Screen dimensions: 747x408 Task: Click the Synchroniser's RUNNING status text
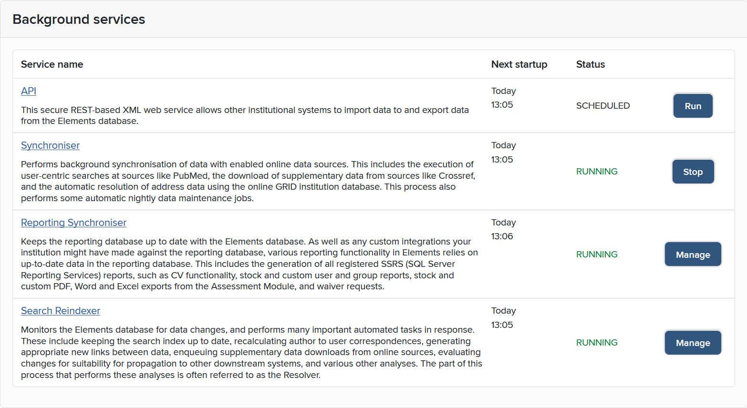[596, 172]
